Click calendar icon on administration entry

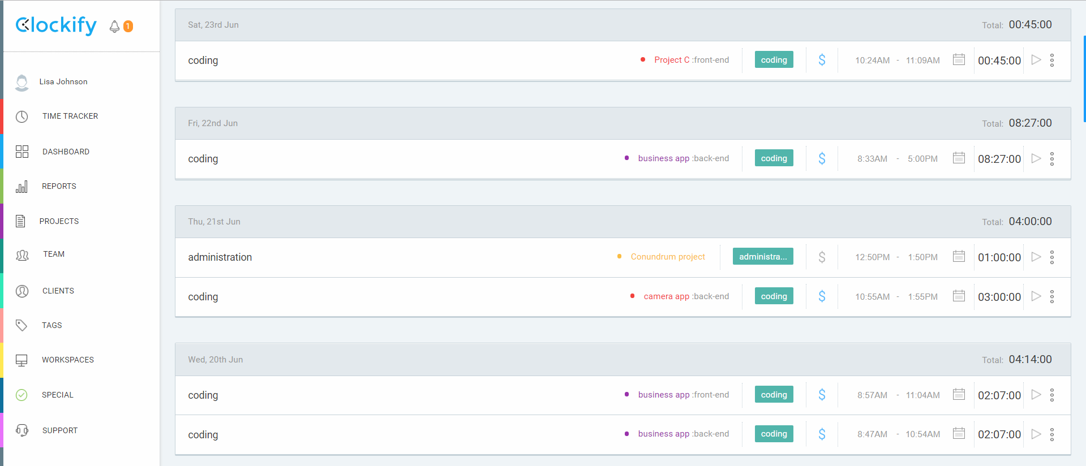pyautogui.click(x=958, y=257)
